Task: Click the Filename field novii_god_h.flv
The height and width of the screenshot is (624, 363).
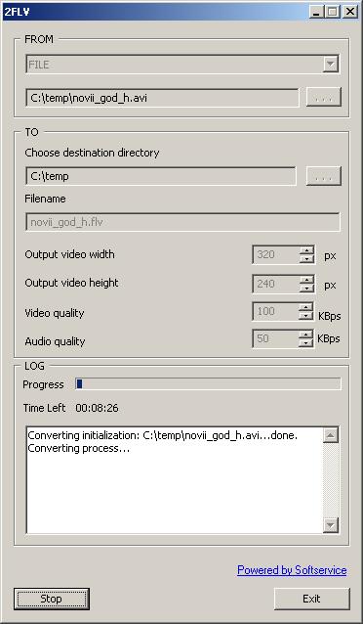Action: tap(182, 222)
